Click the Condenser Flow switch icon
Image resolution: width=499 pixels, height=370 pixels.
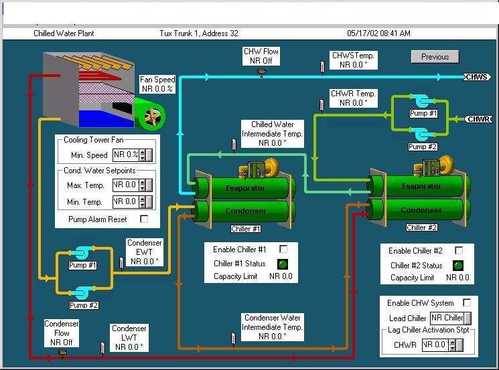click(63, 353)
